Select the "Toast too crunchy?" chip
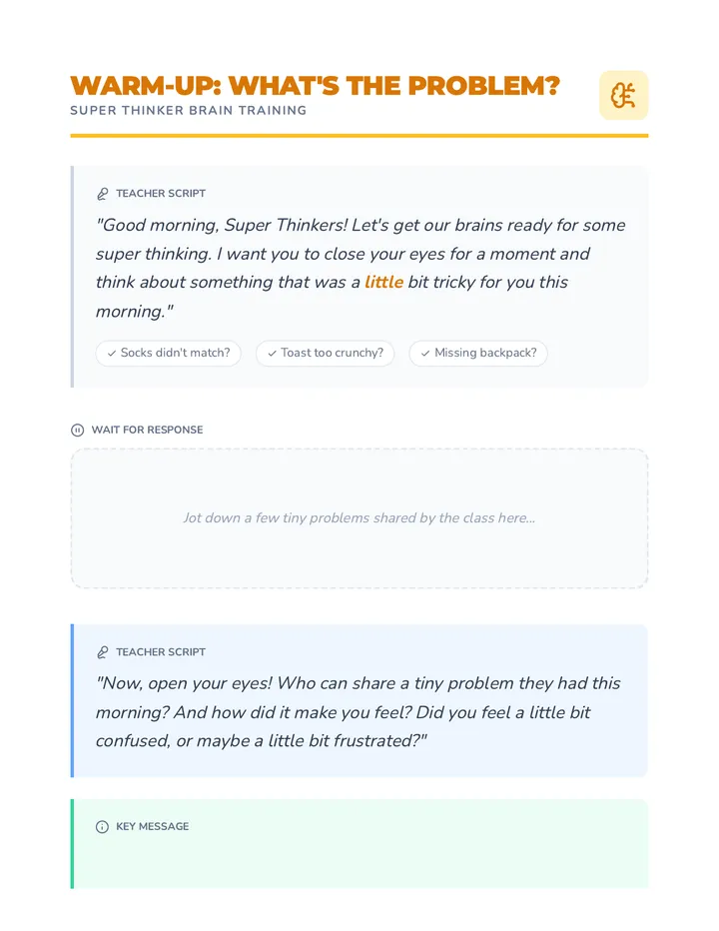Screen dimensions: 719x931 pyautogui.click(x=325, y=354)
